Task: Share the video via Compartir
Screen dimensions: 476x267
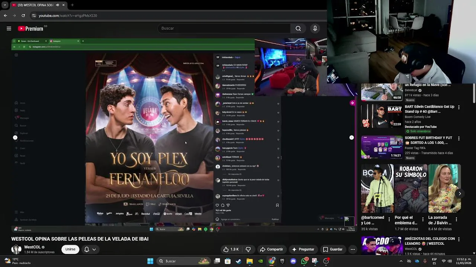Action: [271, 249]
